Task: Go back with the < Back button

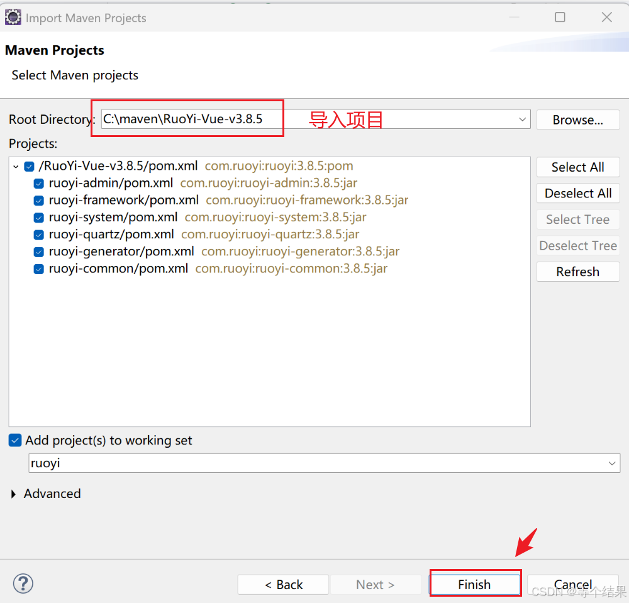Action: 283,585
